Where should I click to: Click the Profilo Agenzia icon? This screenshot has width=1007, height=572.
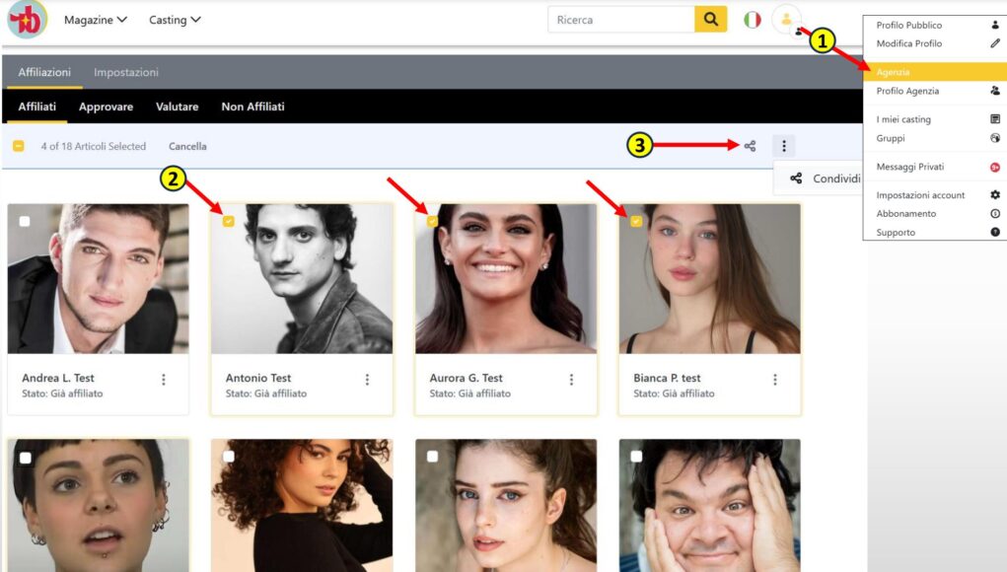[x=995, y=91]
